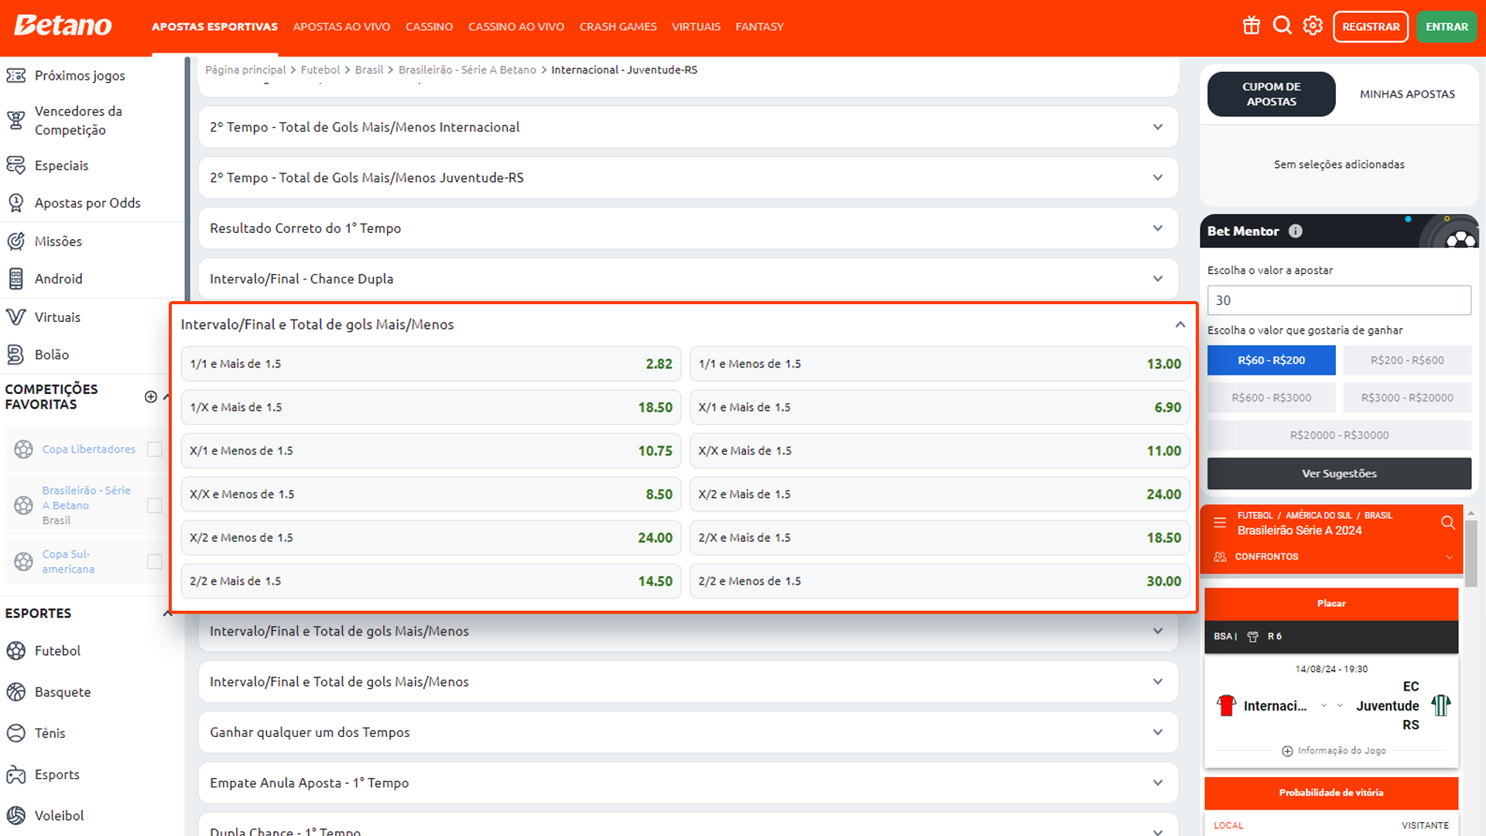Check the Brasileirão Série A Betano checkbox
This screenshot has height=836, width=1486.
pos(155,505)
